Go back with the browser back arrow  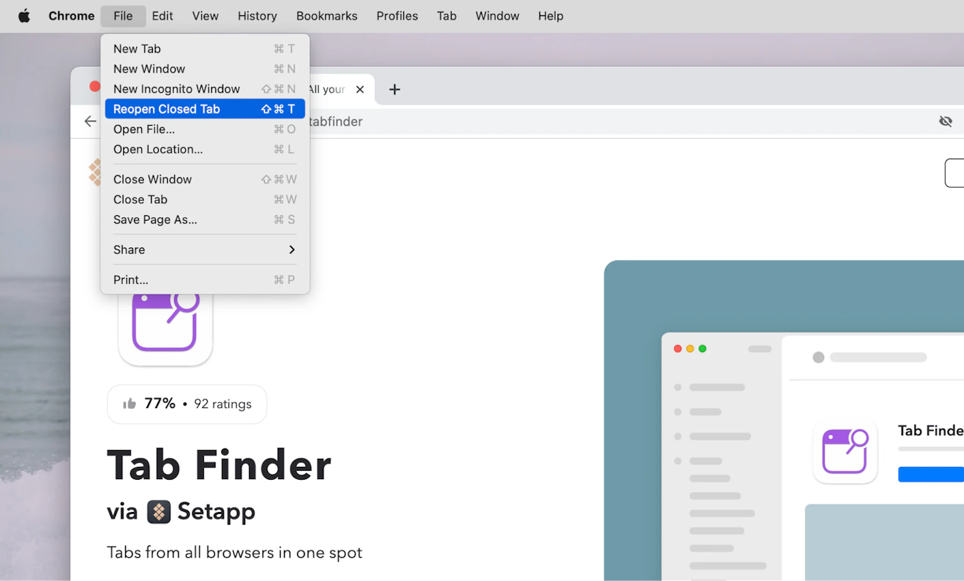pyautogui.click(x=90, y=121)
